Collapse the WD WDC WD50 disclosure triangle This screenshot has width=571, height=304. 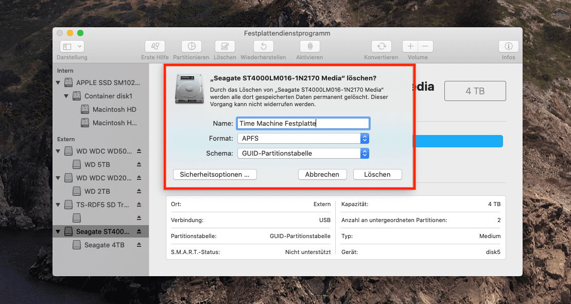click(x=58, y=151)
